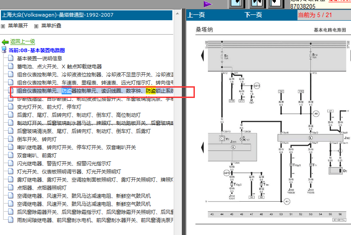Open 雾灯继电器、雾灯开关 entry

coord(95,180)
